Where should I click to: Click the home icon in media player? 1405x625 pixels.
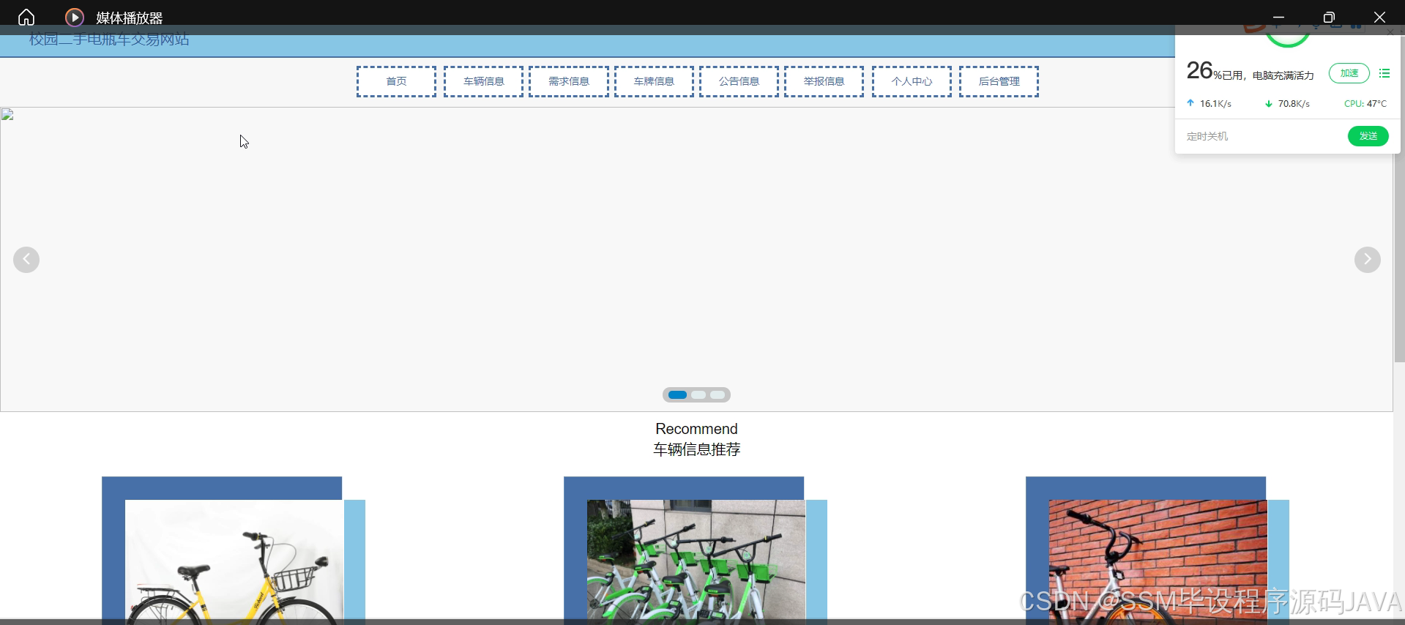26,17
